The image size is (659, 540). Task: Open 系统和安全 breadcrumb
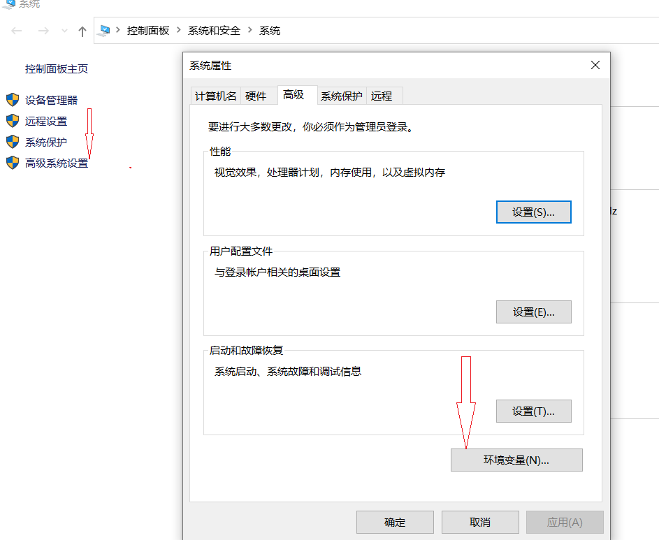click(214, 31)
